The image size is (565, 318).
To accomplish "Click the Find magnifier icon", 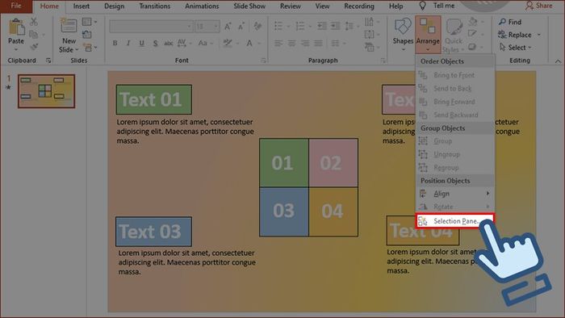I will pyautogui.click(x=502, y=22).
